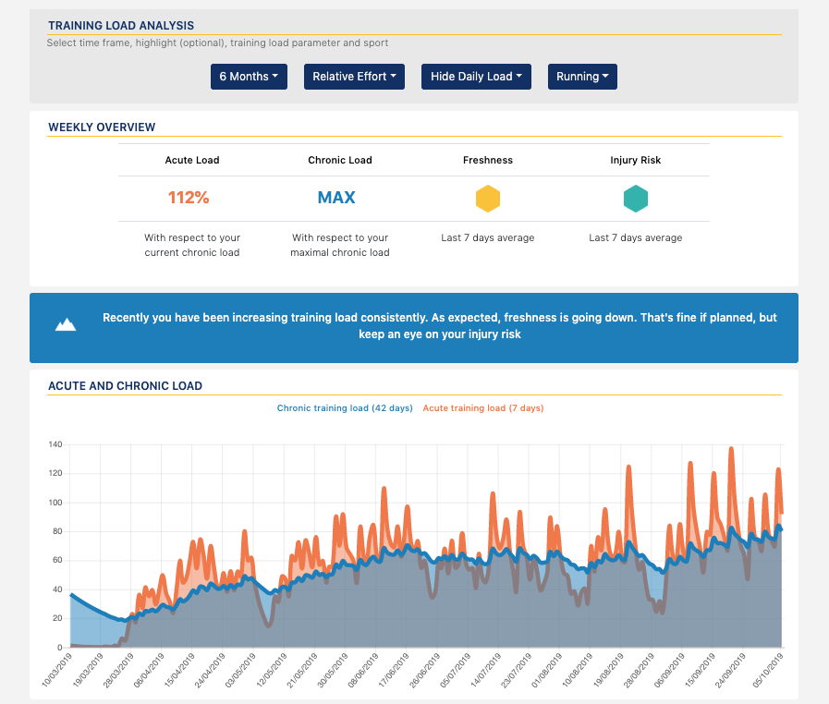829x704 pixels.
Task: Click the 03/05/2019 x-axis date label
Action: tap(240, 670)
